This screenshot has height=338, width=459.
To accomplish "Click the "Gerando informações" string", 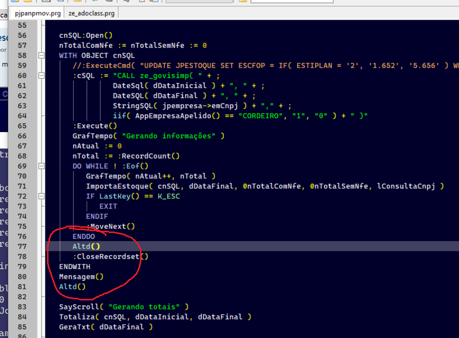I will point(169,136).
